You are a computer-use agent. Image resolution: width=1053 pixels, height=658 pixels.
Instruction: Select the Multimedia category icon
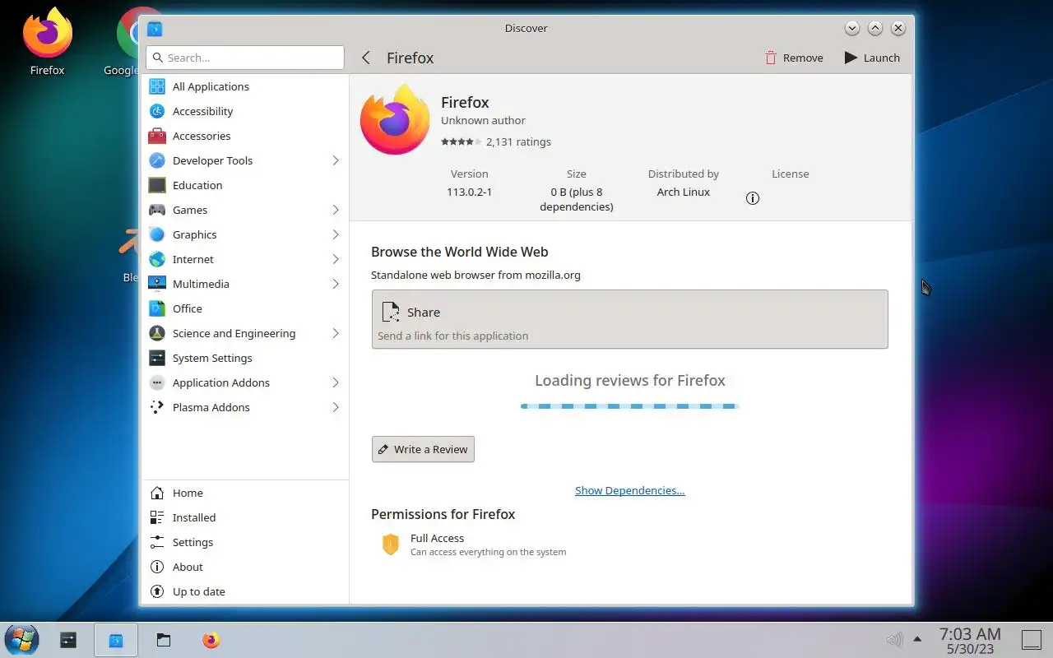(157, 284)
